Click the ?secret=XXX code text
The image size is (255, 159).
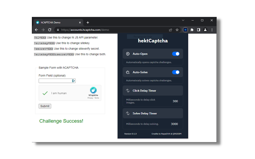(43, 49)
